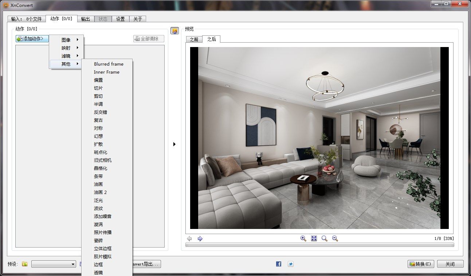Click the magnifier without plus or minus

[x=324, y=238]
